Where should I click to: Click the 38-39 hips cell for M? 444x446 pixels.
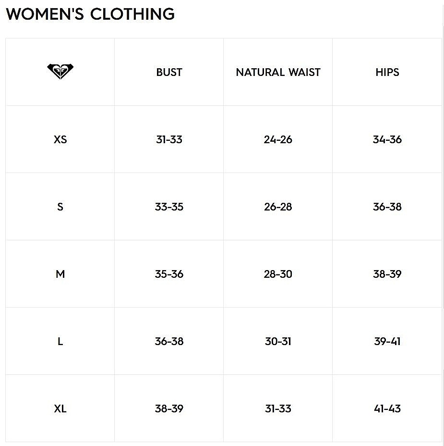coord(387,274)
